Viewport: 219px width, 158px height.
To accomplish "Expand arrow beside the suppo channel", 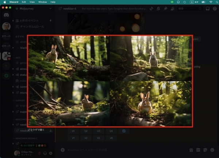I will (13, 112).
